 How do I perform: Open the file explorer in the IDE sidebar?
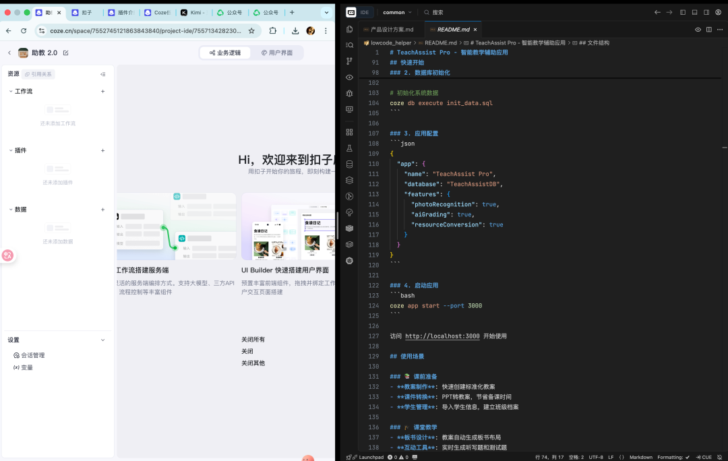(349, 30)
